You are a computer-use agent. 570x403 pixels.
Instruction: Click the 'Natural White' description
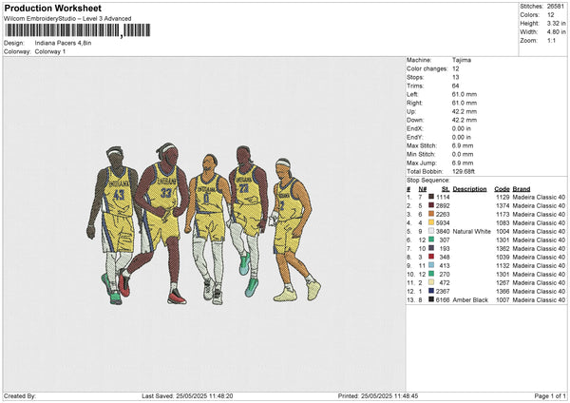pos(472,231)
